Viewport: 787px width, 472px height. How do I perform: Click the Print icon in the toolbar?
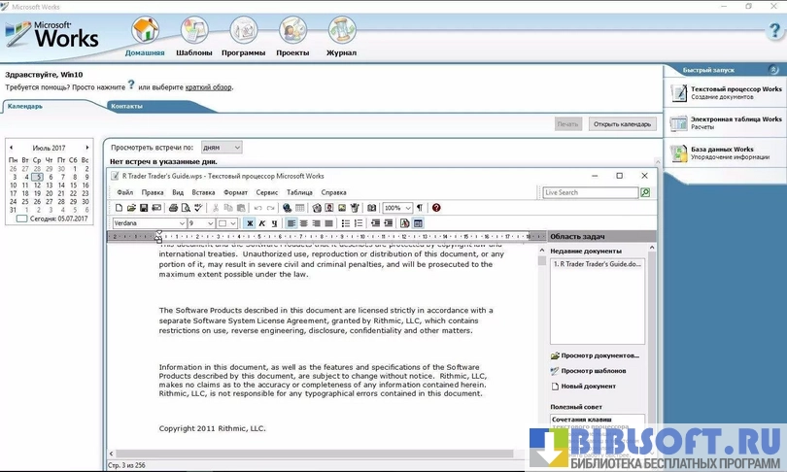(173, 208)
